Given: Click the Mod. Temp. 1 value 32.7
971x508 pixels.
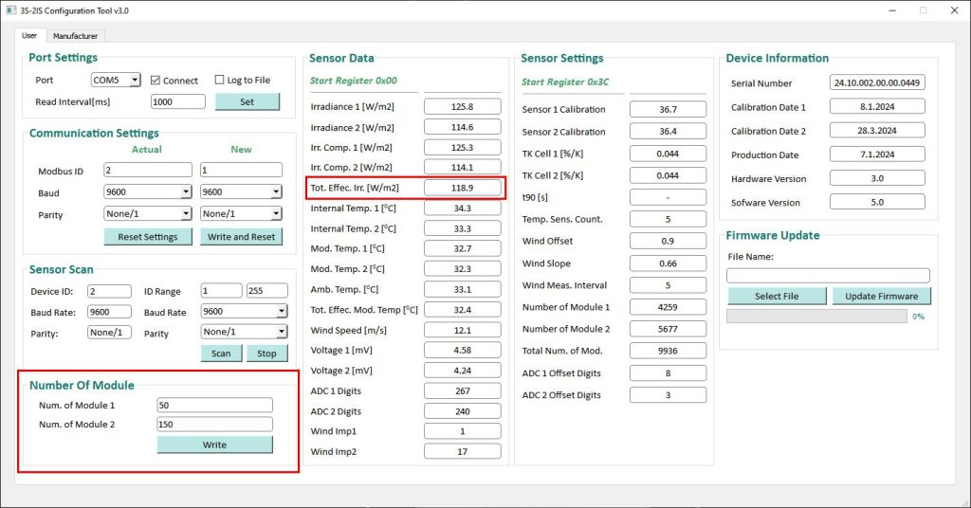Looking at the screenshot, I should 463,248.
